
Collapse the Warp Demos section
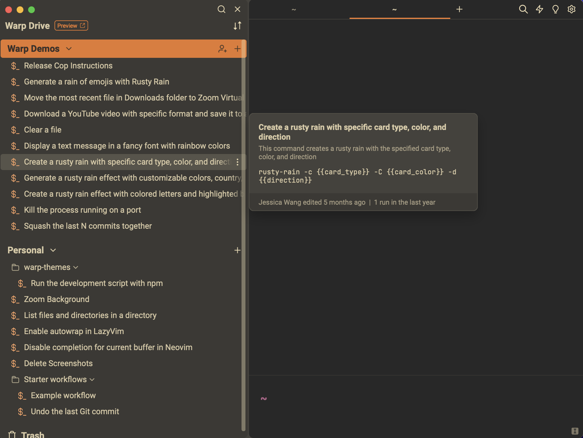69,49
